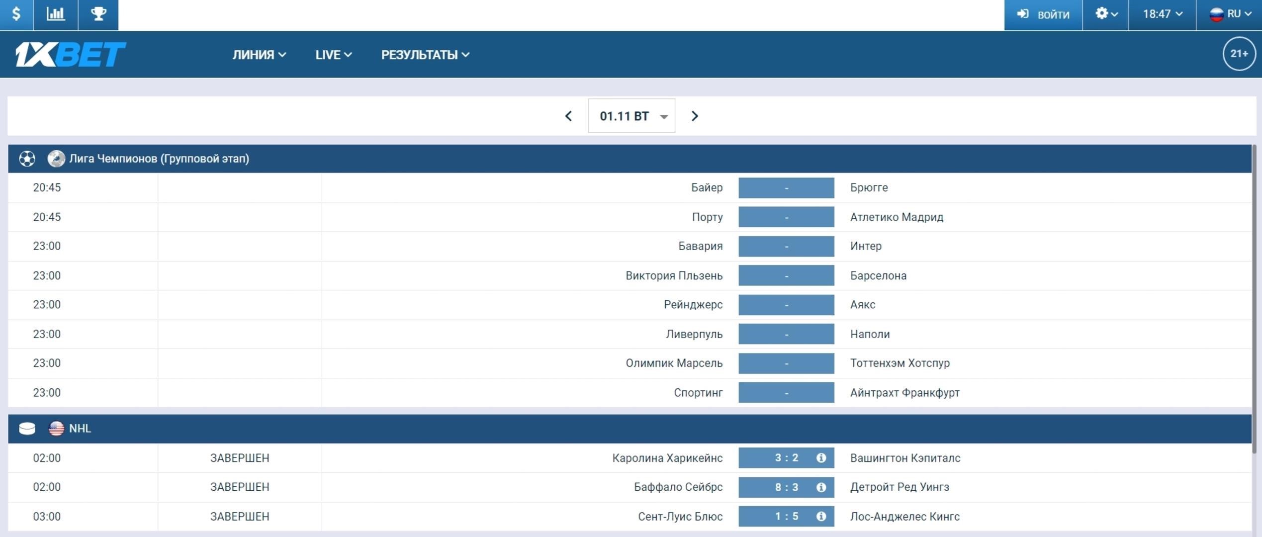
Task: Click team name Ливерпуль
Action: [x=694, y=334]
